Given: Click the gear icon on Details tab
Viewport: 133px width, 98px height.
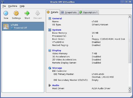Looking at the screenshot, I should pos(48,12).
